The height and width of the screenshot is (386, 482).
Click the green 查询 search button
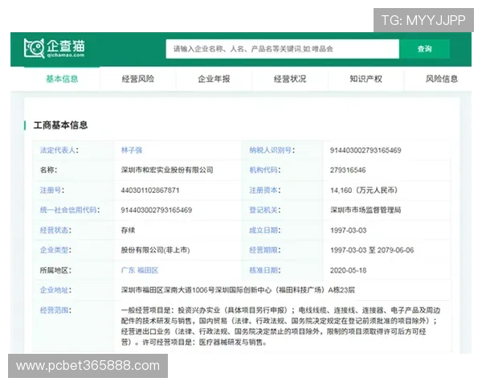coord(424,48)
